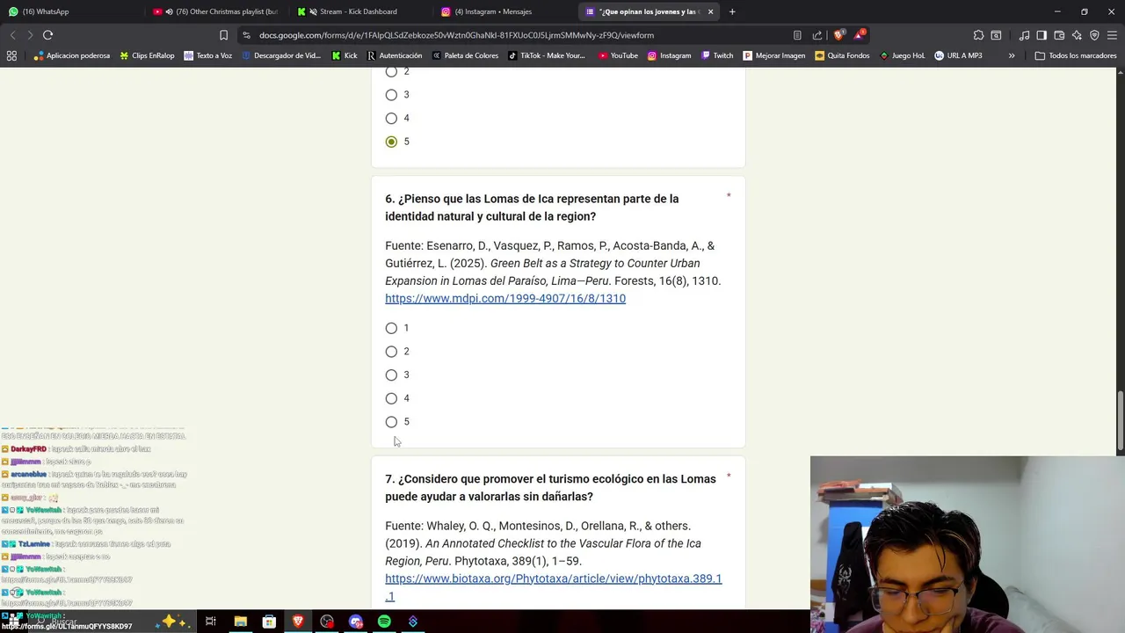
Task: Open Microsoft Store from the taskbar
Action: click(269, 622)
